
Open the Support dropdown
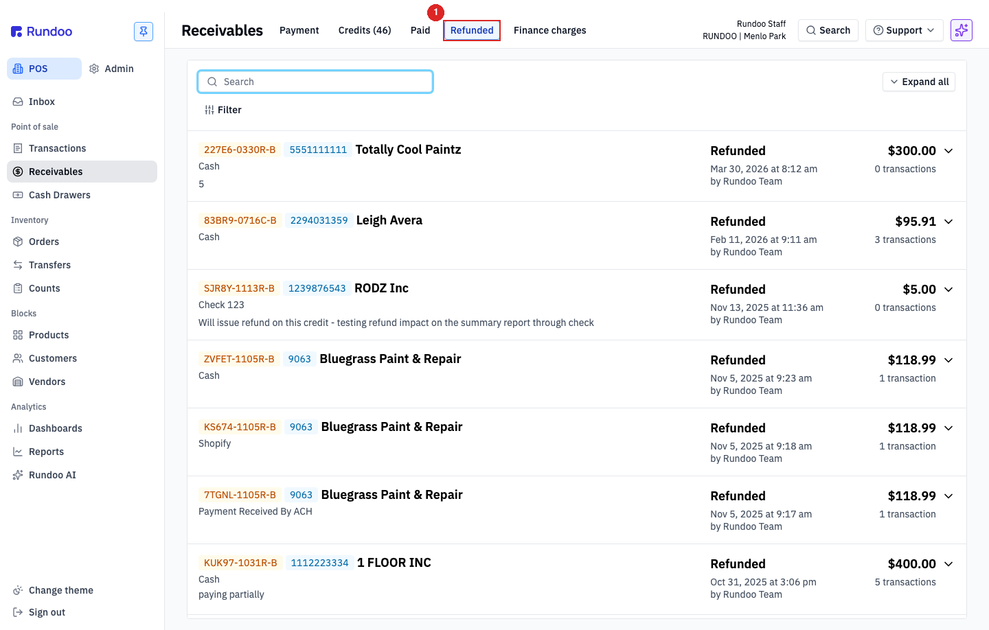(x=904, y=30)
